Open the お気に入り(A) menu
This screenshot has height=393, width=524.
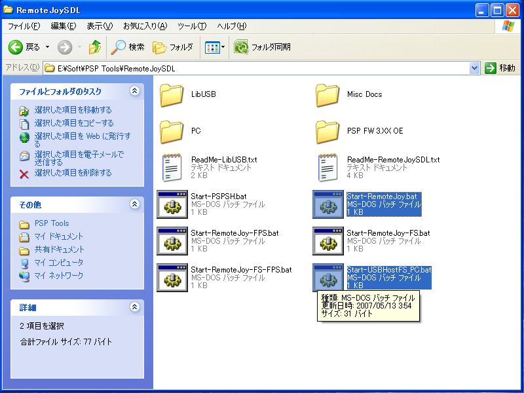[145, 26]
